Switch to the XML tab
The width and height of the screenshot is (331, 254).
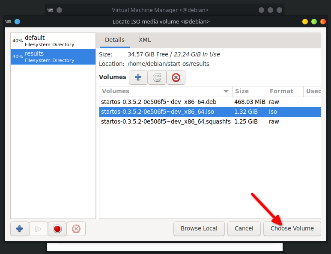145,40
